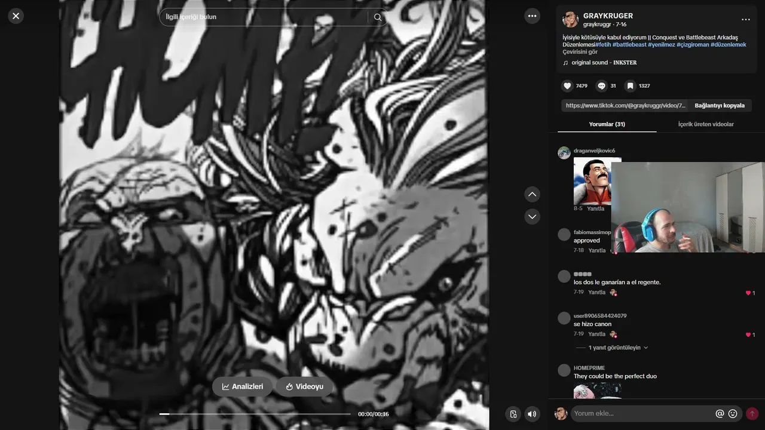Select the tiktok.com video URL text
This screenshot has height=430, width=765.
tap(625, 106)
